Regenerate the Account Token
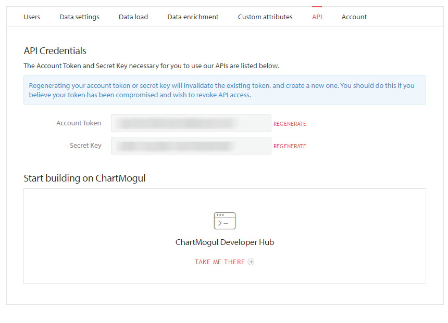The image size is (448, 323). pyautogui.click(x=290, y=124)
